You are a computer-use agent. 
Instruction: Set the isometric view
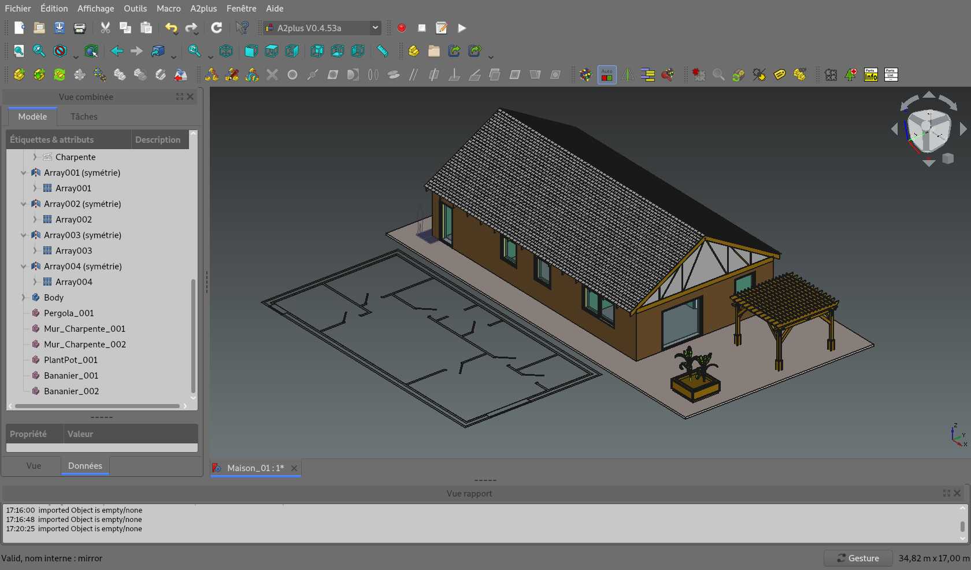click(226, 51)
